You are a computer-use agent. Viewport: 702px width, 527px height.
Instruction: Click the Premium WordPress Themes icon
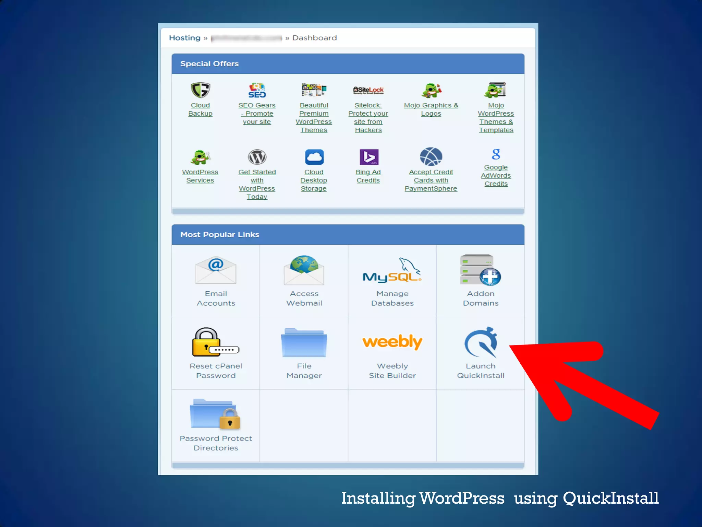pyautogui.click(x=314, y=90)
